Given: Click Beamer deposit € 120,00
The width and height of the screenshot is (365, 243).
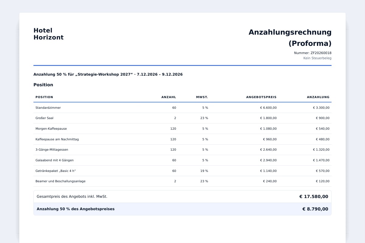Looking at the screenshot, I should [323, 181].
